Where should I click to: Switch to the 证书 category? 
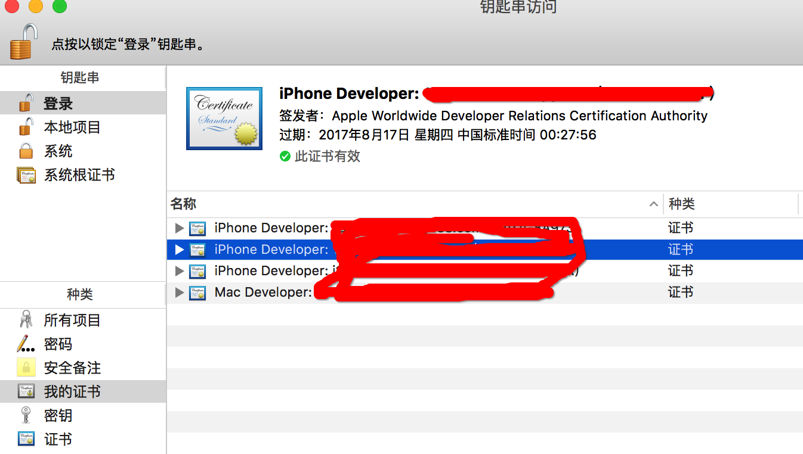click(x=57, y=440)
